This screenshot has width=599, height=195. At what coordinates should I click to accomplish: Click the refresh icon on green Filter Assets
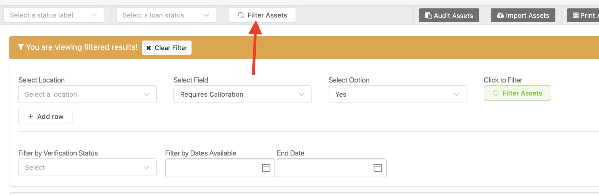pyautogui.click(x=496, y=93)
